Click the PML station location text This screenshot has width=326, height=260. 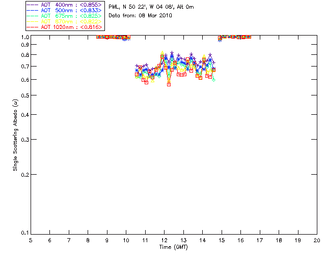[x=151, y=7]
